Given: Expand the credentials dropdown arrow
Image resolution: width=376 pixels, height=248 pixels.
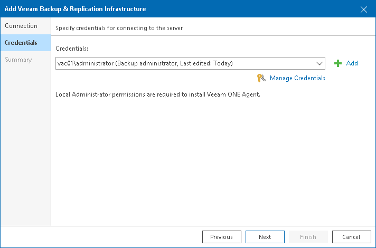Looking at the screenshot, I should click(319, 63).
